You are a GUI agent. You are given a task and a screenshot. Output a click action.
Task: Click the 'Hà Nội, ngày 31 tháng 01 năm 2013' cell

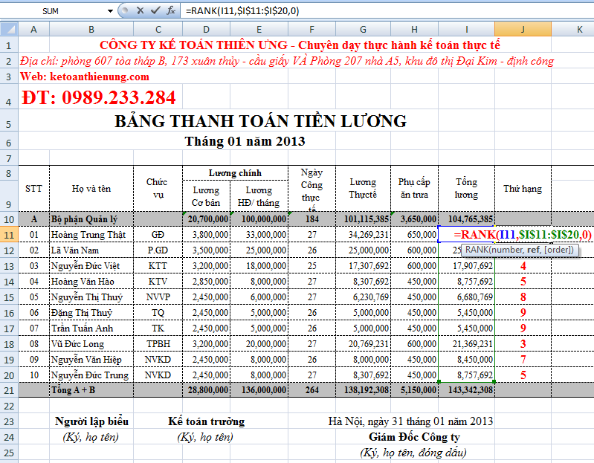pyautogui.click(x=410, y=421)
